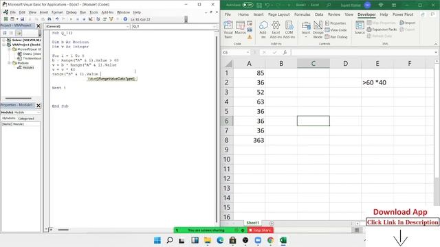Toggle Design Mode in Controls group

tap(318, 30)
